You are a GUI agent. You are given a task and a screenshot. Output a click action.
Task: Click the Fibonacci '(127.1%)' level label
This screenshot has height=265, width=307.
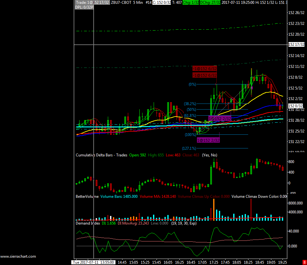(x=189, y=148)
